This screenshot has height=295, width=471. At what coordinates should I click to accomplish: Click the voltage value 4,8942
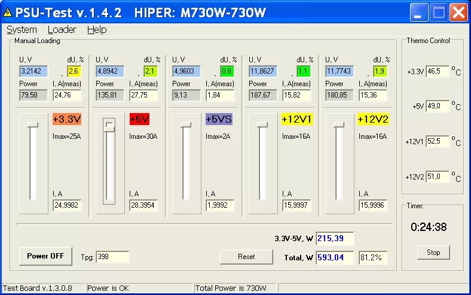point(110,71)
